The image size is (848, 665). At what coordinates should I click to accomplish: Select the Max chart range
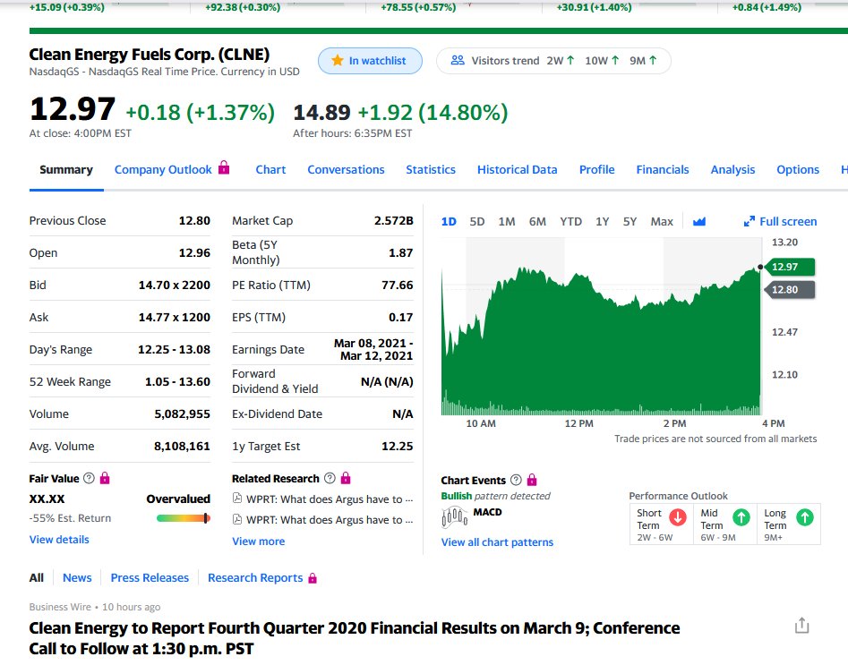[x=662, y=222]
